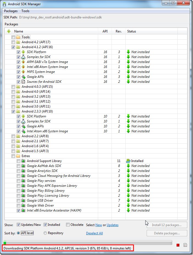Viewport: 193px width, 255px height.
Task: Click the API column header
Action: pyautogui.click(x=105, y=31)
